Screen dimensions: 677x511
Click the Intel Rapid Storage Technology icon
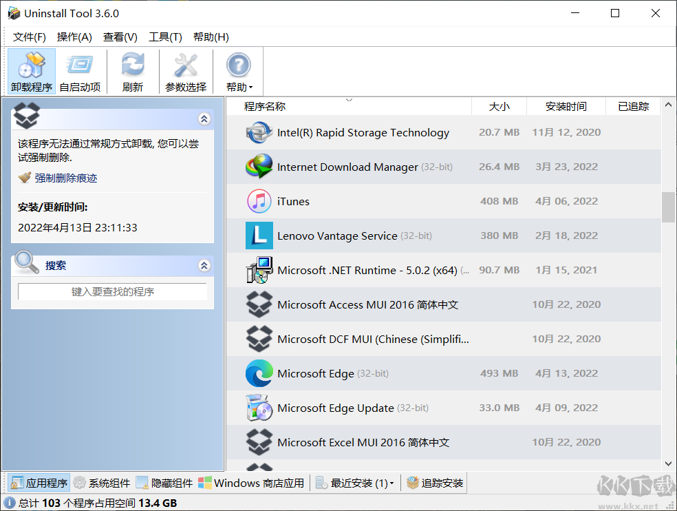coord(259,132)
